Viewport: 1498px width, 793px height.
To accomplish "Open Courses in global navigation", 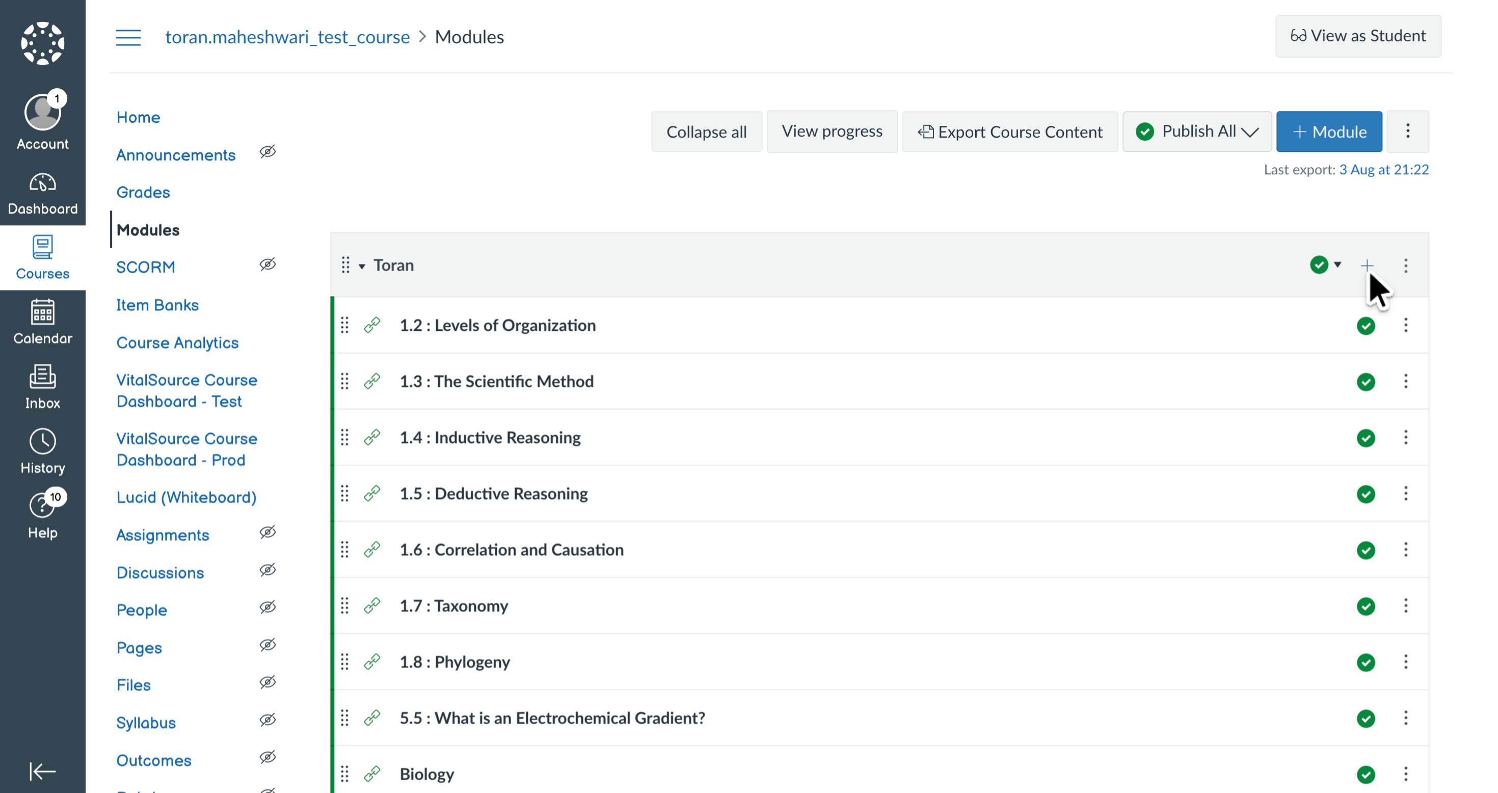I will point(42,258).
